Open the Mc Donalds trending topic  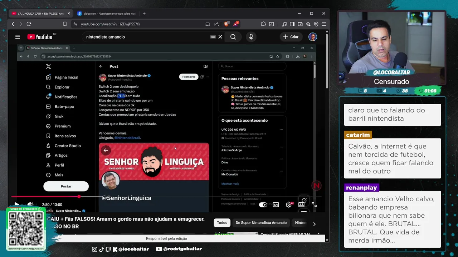tap(230, 175)
